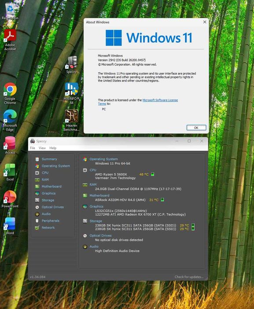The width and height of the screenshot is (254, 309).
Task: Click the version v1.34.084 status text
Action: 37,277
